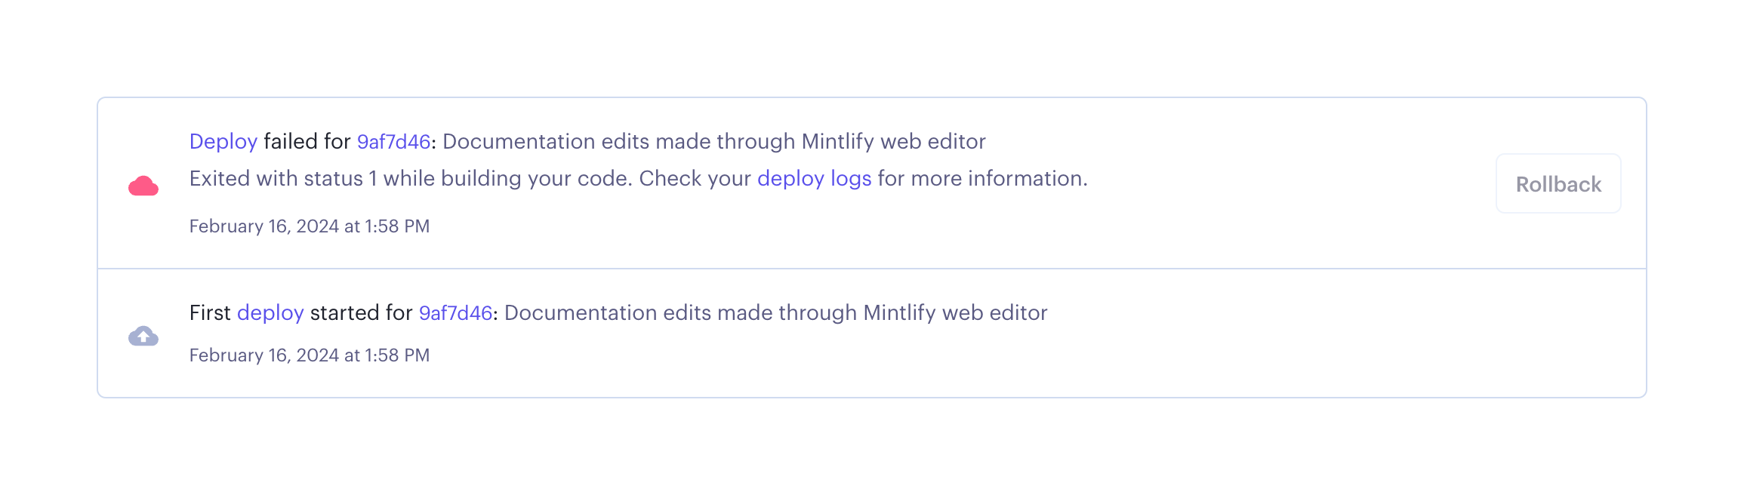Open commit 9af7d46 link in failed deploy event

coord(393,142)
